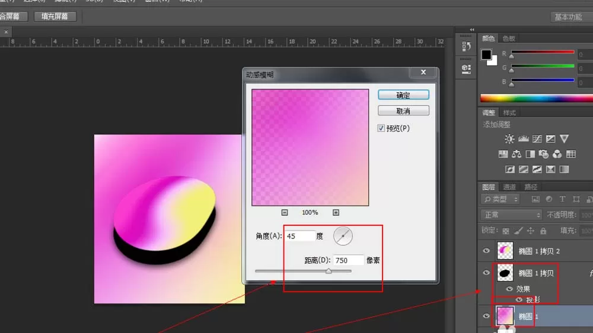Filter layers by adjustment layers
Image resolution: width=593 pixels, height=333 pixels.
[x=549, y=199]
